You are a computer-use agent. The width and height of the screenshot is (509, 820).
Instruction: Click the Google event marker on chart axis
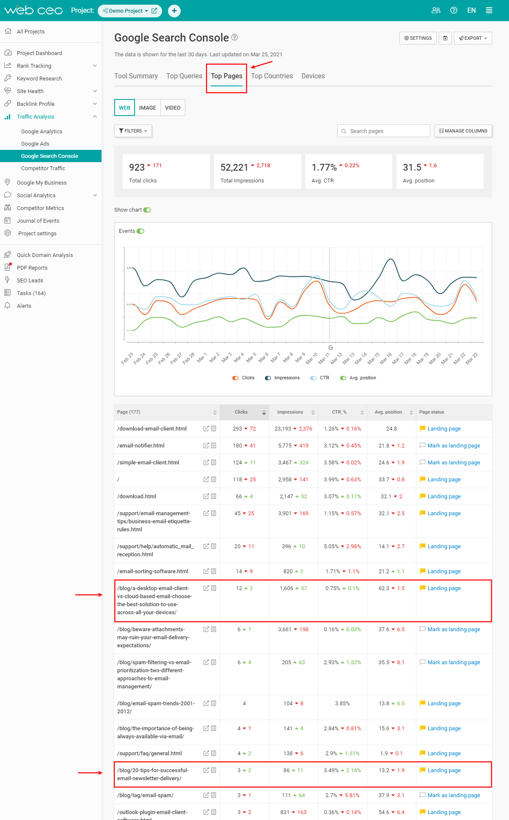(330, 347)
